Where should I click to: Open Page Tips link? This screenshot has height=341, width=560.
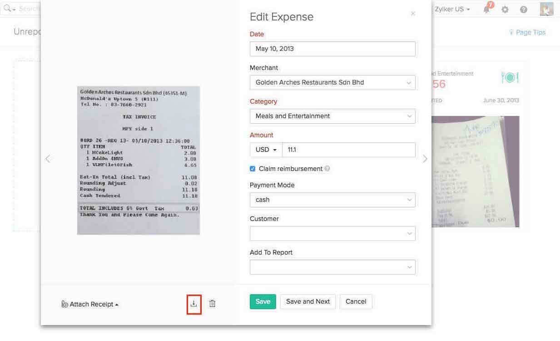527,32
